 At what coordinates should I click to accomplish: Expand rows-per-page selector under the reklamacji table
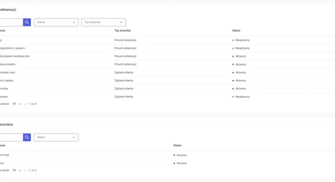pyautogui.click(x=17, y=104)
